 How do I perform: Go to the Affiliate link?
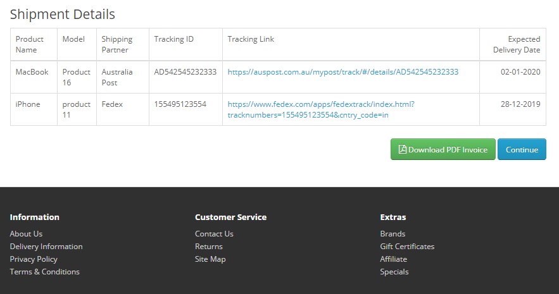click(393, 259)
